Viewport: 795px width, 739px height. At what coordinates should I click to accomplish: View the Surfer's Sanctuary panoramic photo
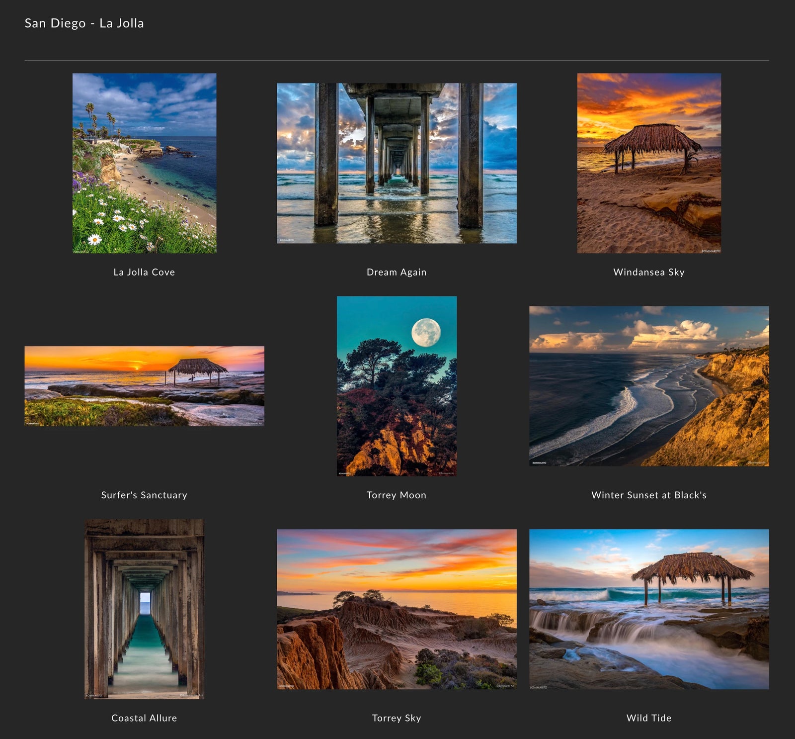(x=144, y=386)
